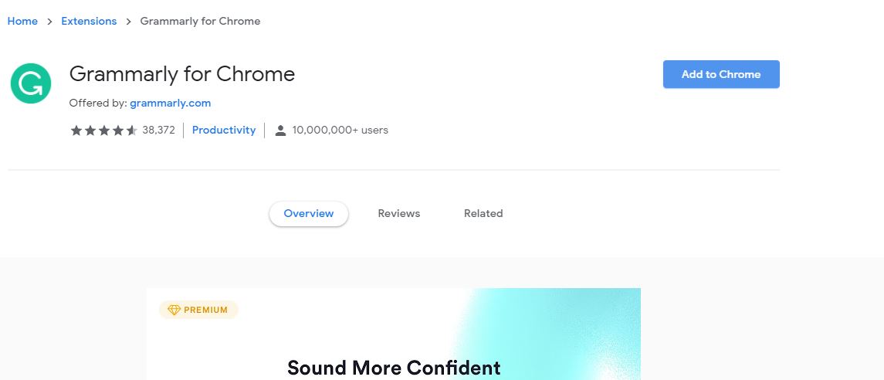Click the chevron after Extensions breadcrumb
The height and width of the screenshot is (380, 884).
(x=128, y=22)
